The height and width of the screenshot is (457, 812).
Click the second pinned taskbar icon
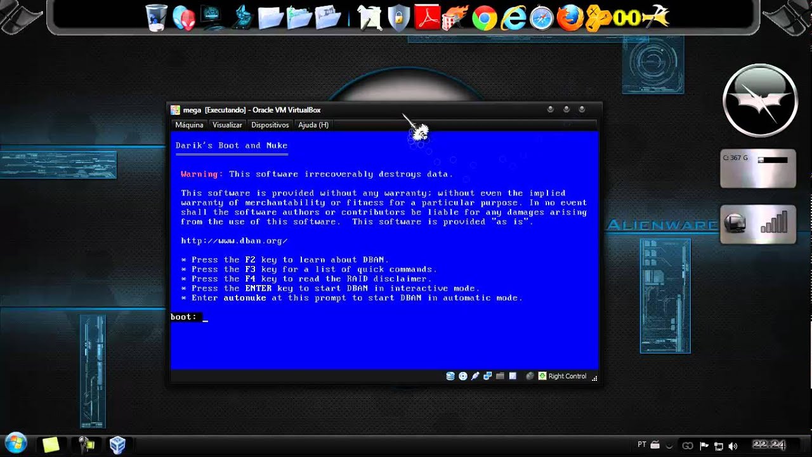point(85,444)
